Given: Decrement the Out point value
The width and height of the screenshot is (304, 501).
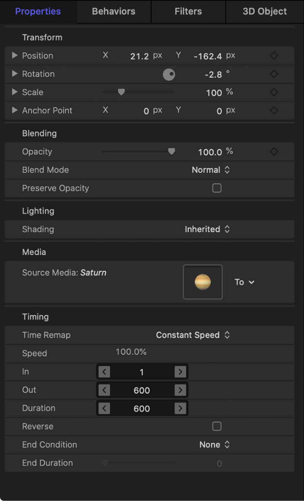Looking at the screenshot, I should click(104, 390).
